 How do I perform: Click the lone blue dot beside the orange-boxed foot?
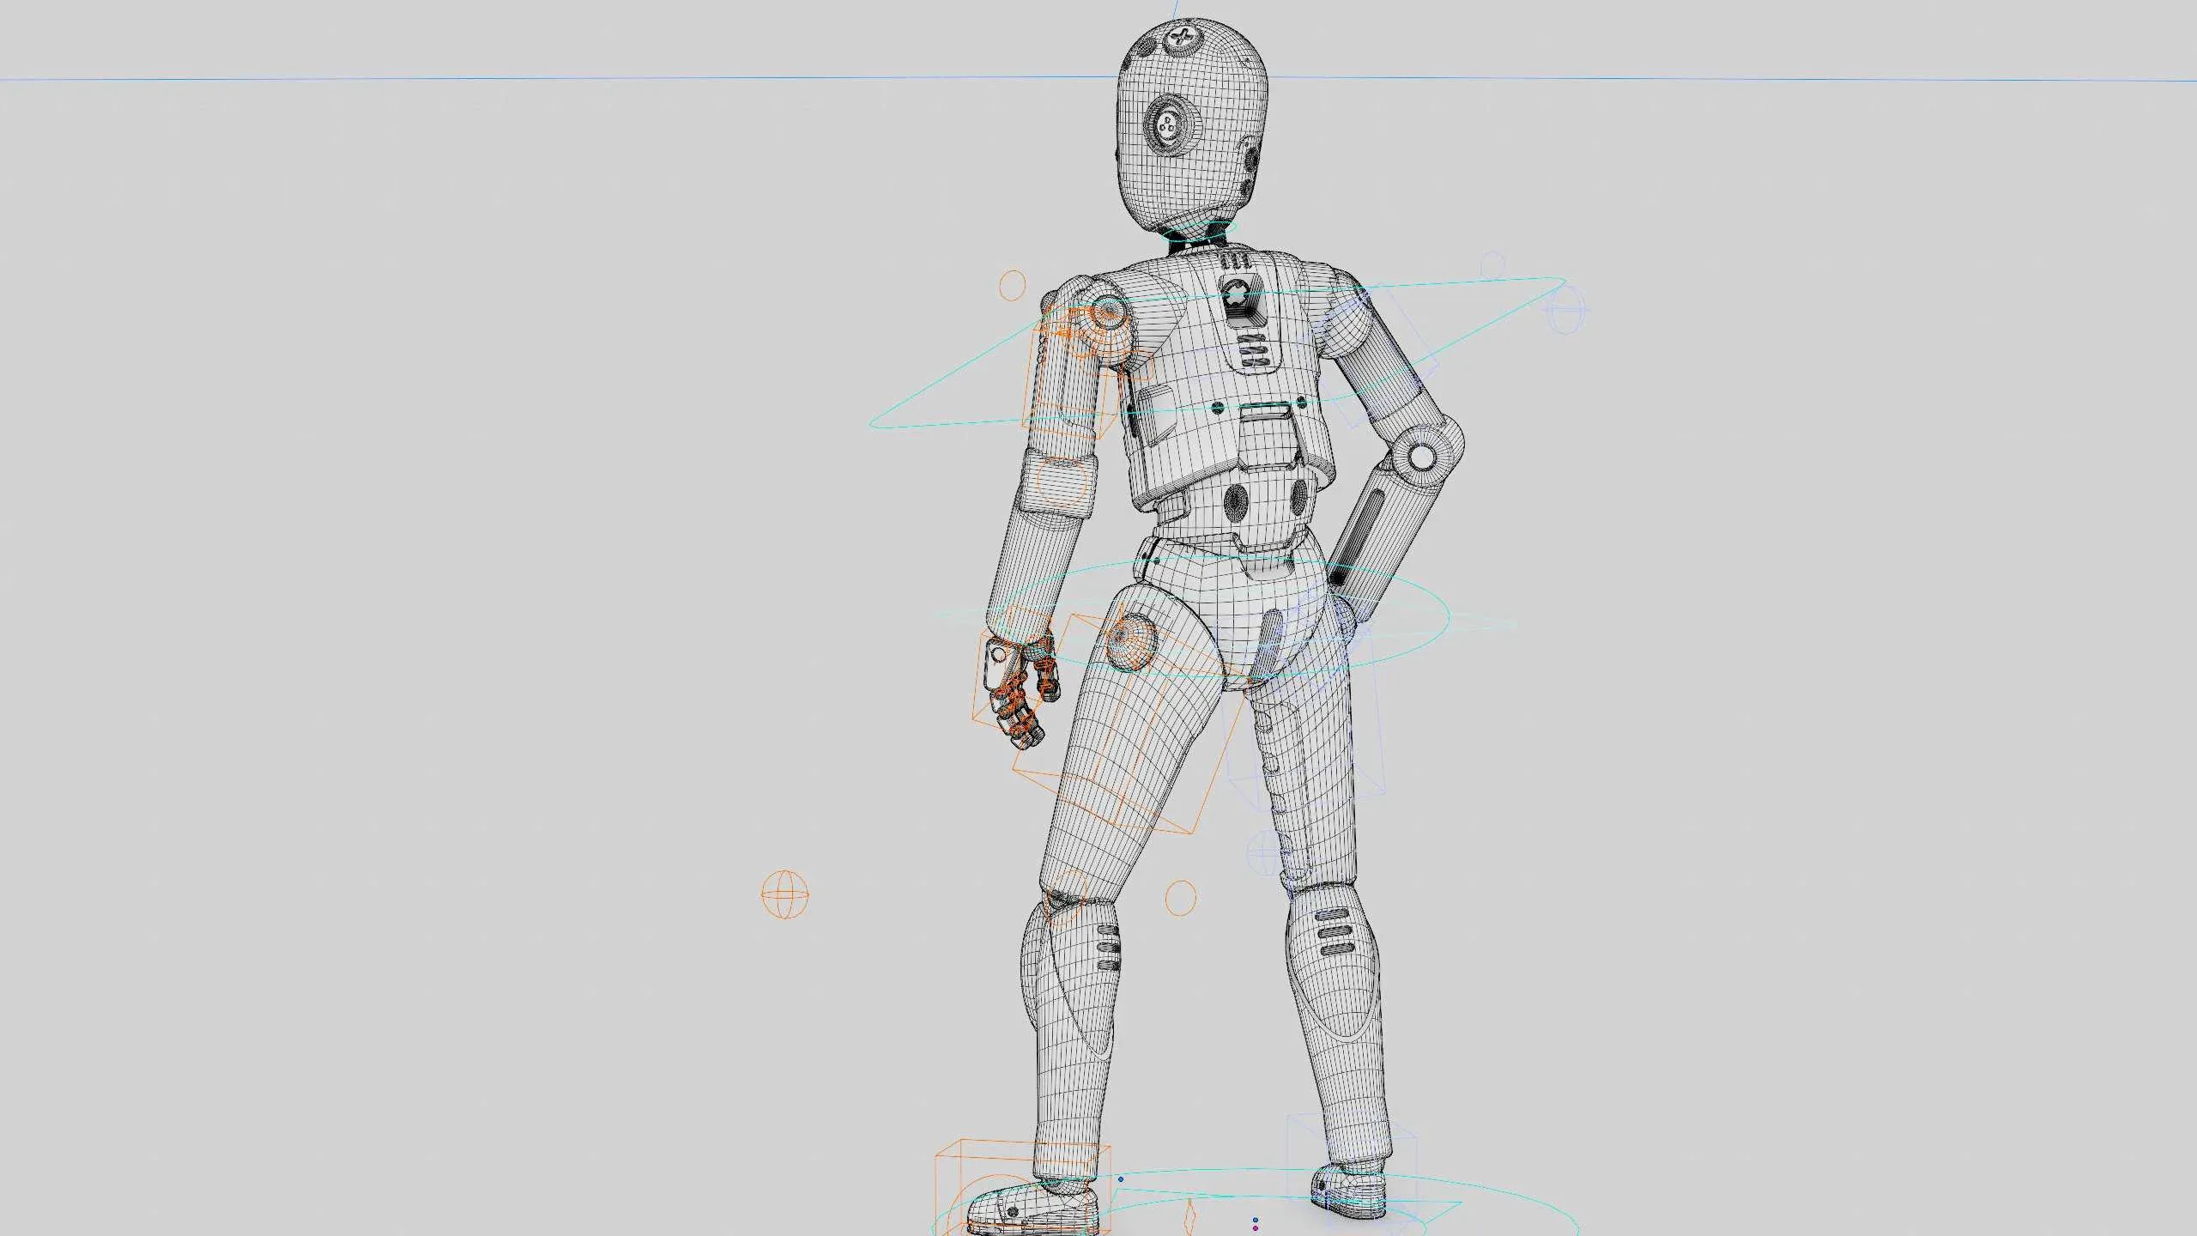[1120, 1180]
